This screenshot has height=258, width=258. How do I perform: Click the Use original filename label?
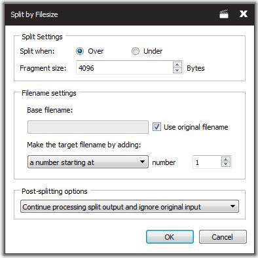point(196,127)
